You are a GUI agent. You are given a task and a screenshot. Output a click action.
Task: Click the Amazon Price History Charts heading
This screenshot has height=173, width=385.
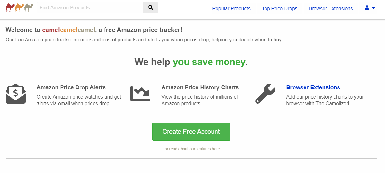point(200,87)
